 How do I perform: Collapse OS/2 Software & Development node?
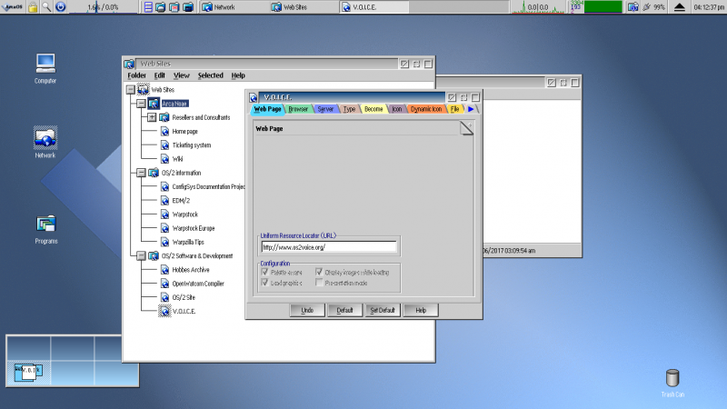click(x=142, y=255)
